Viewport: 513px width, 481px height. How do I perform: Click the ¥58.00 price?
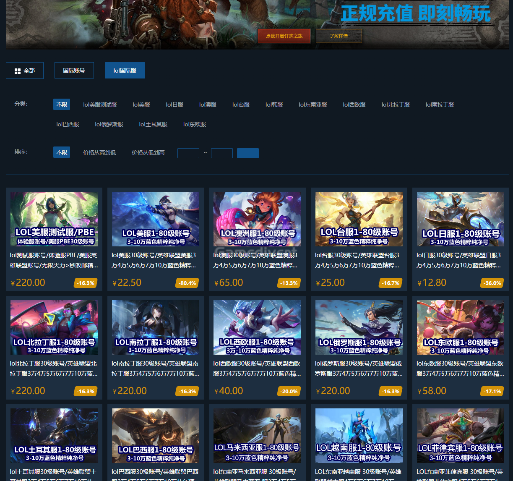tap(432, 391)
